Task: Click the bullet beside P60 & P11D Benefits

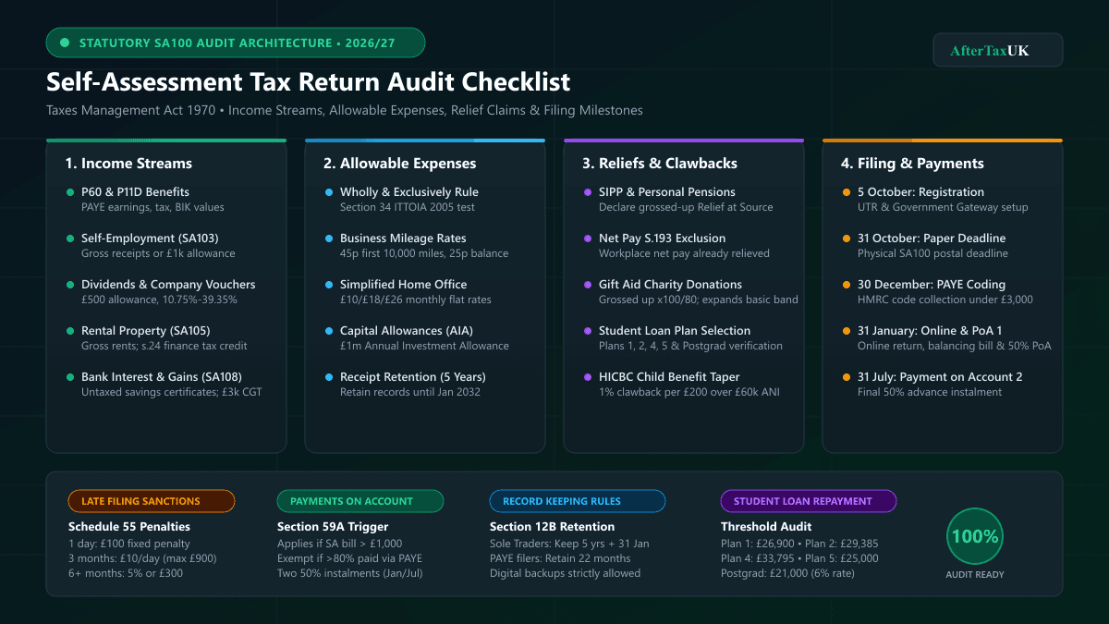Action: point(70,192)
